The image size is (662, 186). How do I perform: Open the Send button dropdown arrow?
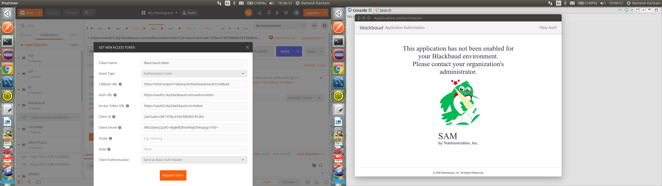pyautogui.click(x=298, y=51)
